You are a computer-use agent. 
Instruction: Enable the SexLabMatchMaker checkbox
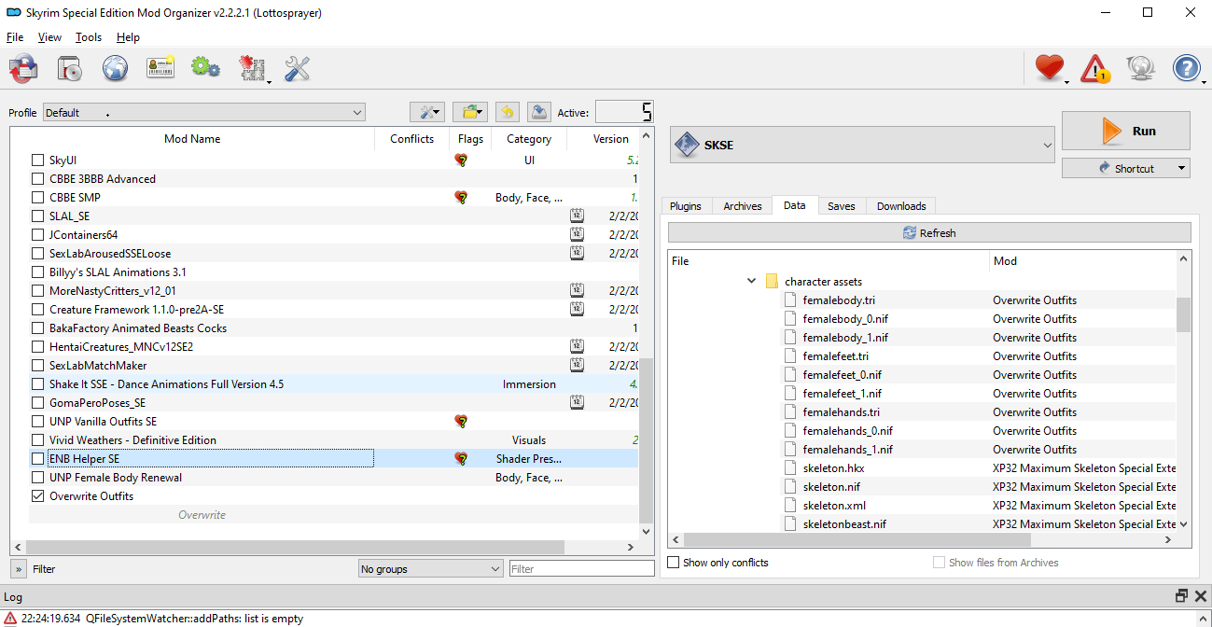click(x=38, y=366)
